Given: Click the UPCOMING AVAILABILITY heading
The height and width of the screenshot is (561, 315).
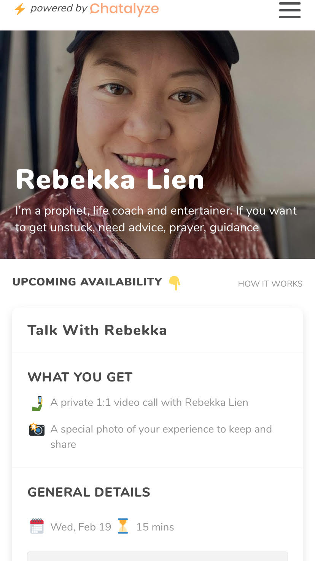Looking at the screenshot, I should 87,282.
